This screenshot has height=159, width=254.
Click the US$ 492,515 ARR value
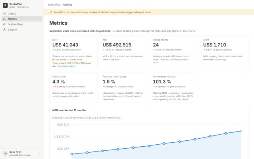(117, 45)
